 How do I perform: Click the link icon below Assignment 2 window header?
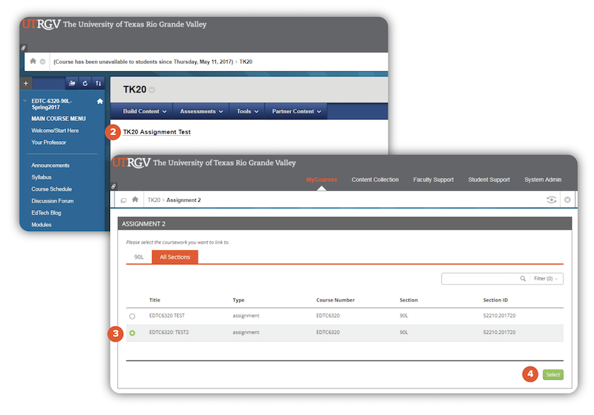(x=114, y=186)
